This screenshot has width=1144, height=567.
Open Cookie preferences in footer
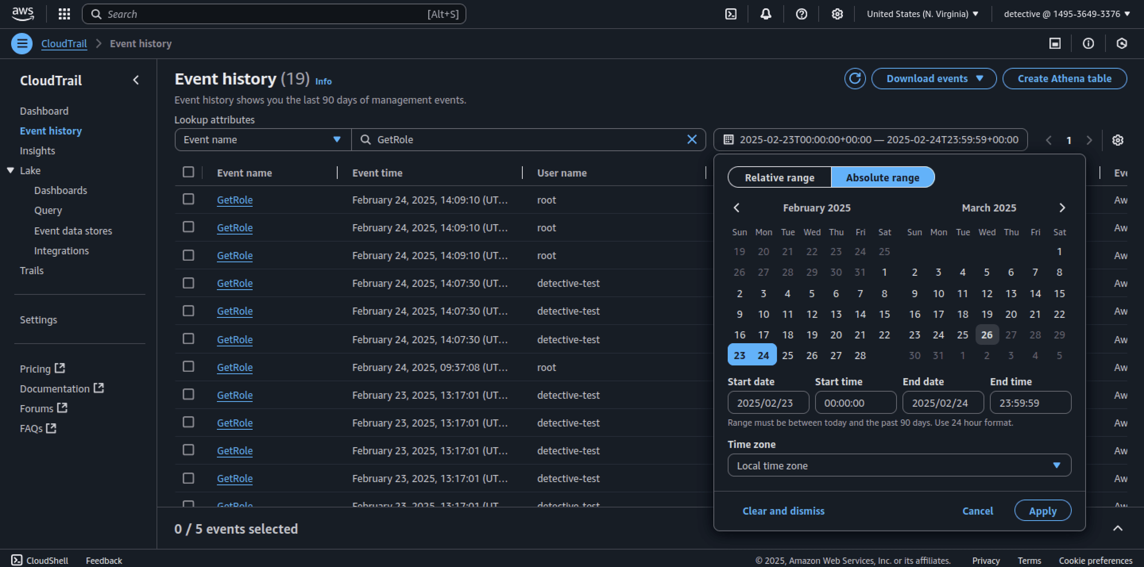point(1096,560)
